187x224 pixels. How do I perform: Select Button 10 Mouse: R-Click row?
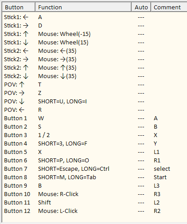pos(95,194)
